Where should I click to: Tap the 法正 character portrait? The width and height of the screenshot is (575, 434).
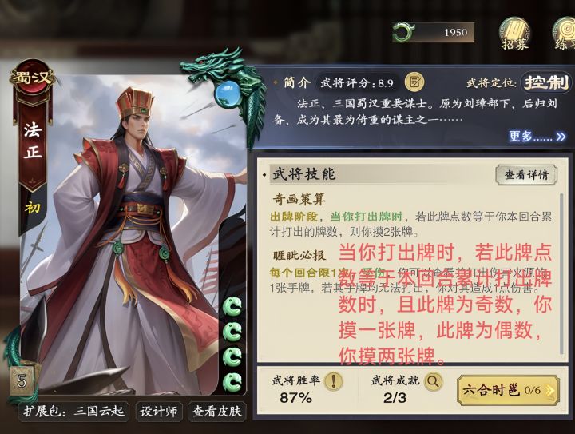(132, 235)
